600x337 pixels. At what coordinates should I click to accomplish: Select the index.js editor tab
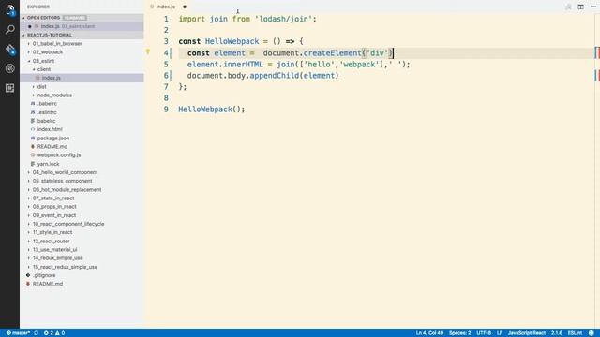tap(165, 7)
